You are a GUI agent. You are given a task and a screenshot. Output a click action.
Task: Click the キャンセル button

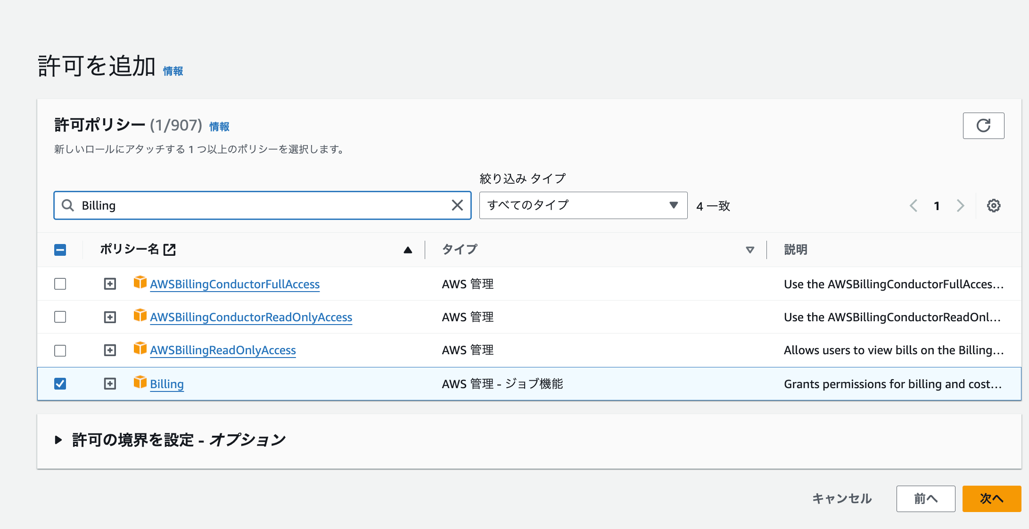click(842, 499)
